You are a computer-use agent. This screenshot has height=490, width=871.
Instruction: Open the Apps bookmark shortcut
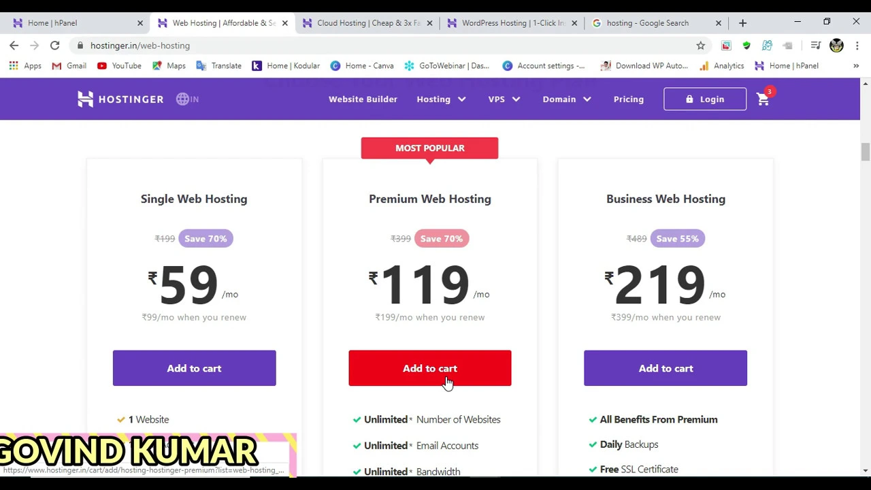tap(25, 66)
